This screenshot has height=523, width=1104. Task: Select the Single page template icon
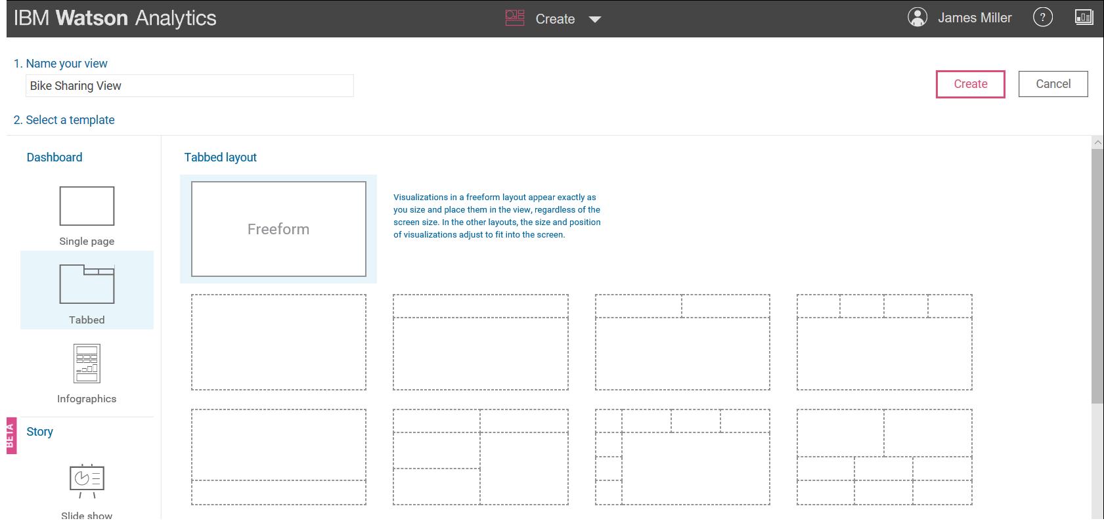point(87,206)
